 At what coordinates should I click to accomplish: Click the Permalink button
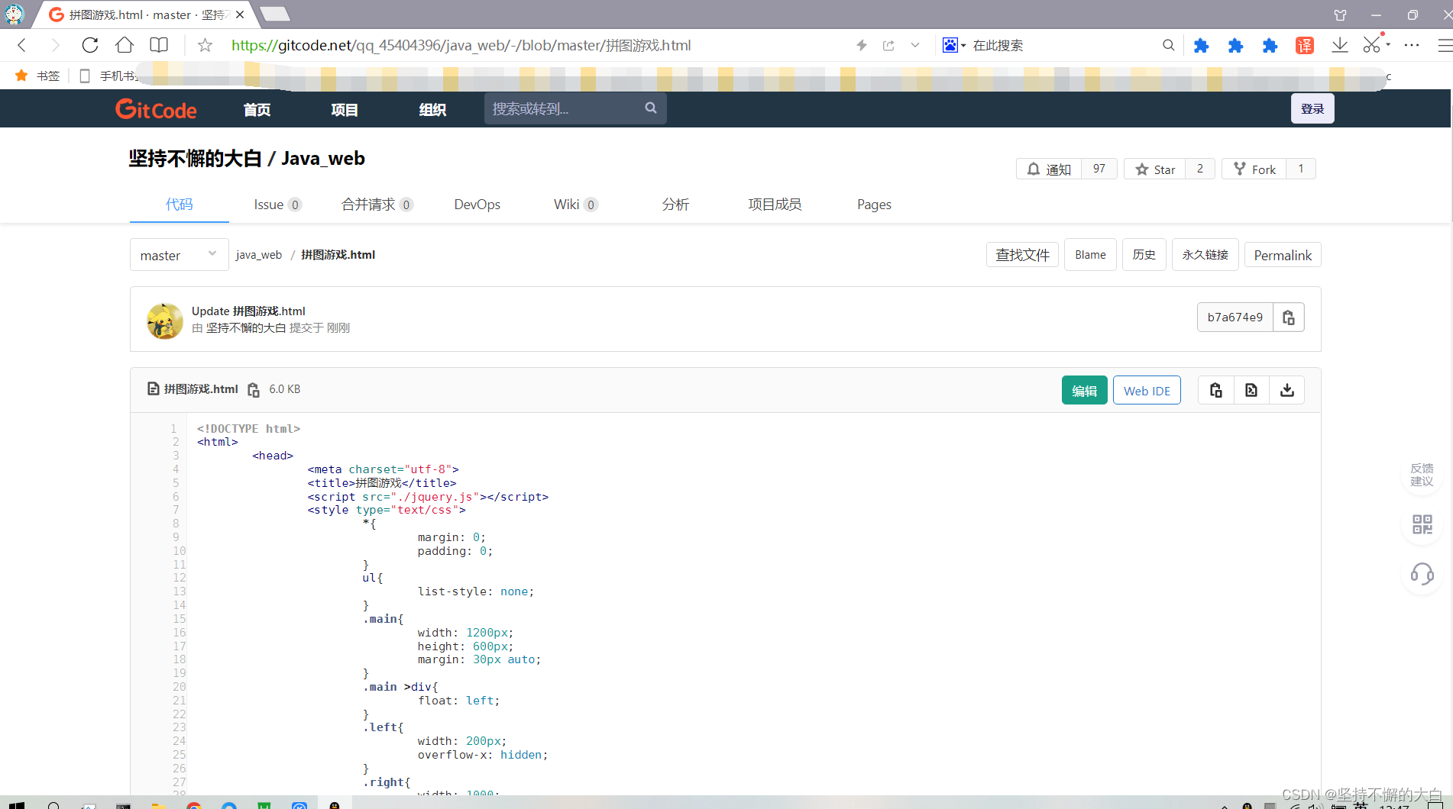point(1283,255)
